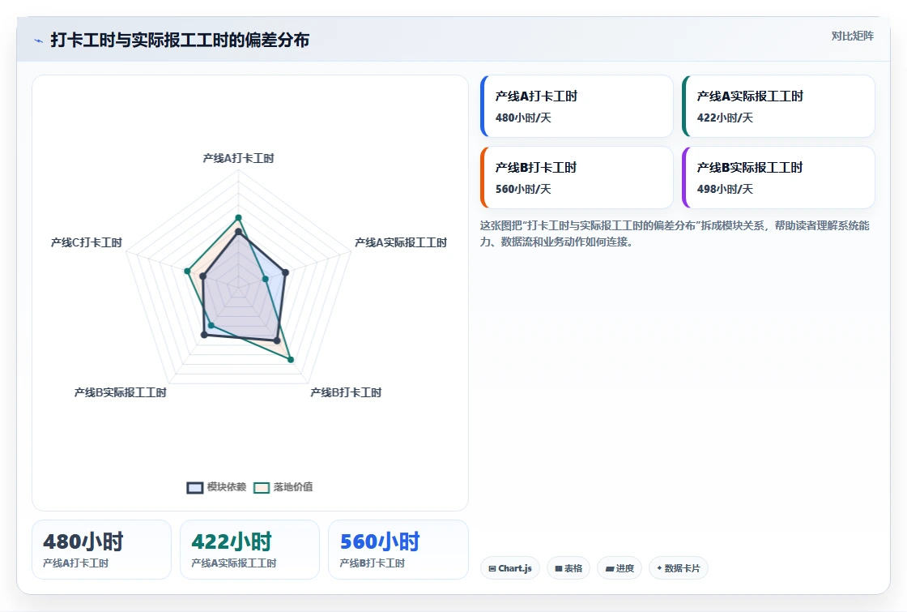This screenshot has width=907, height=612.
Task: Click the 进度 tag chip
Action: 620,568
